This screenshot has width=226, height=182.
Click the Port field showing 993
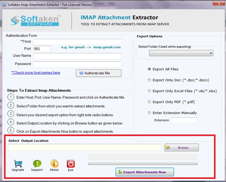[42, 49]
